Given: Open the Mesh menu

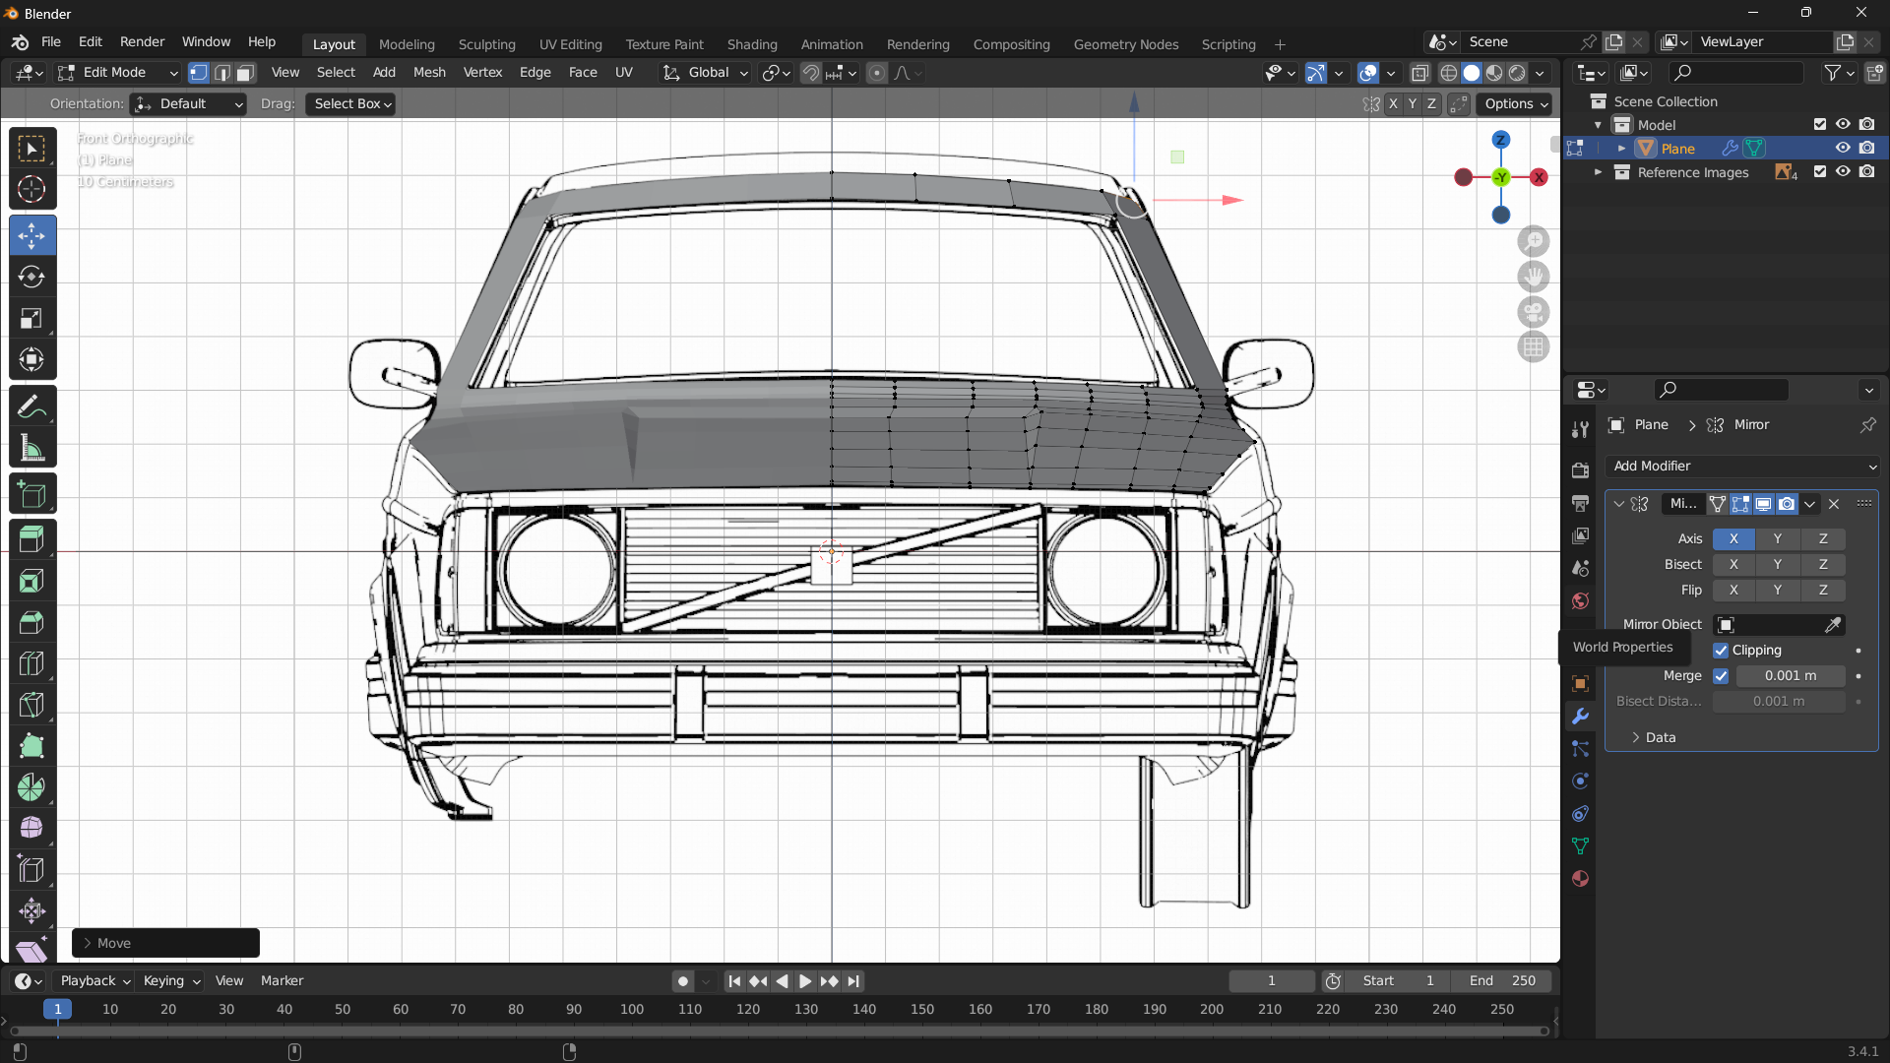Looking at the screenshot, I should 428,73.
